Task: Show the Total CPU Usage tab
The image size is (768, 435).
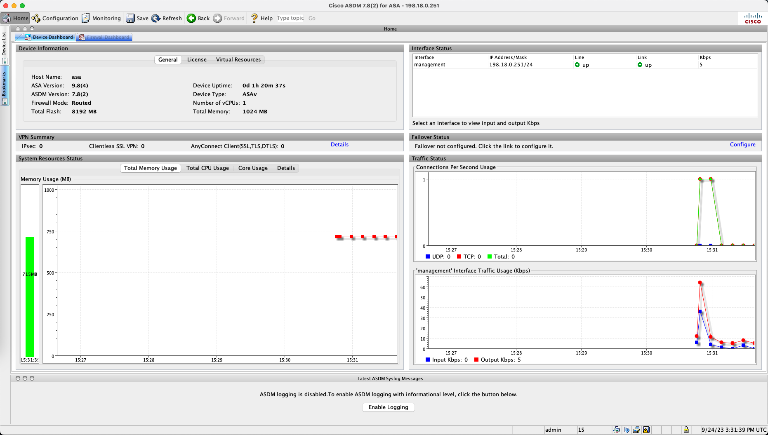Action: coord(207,168)
